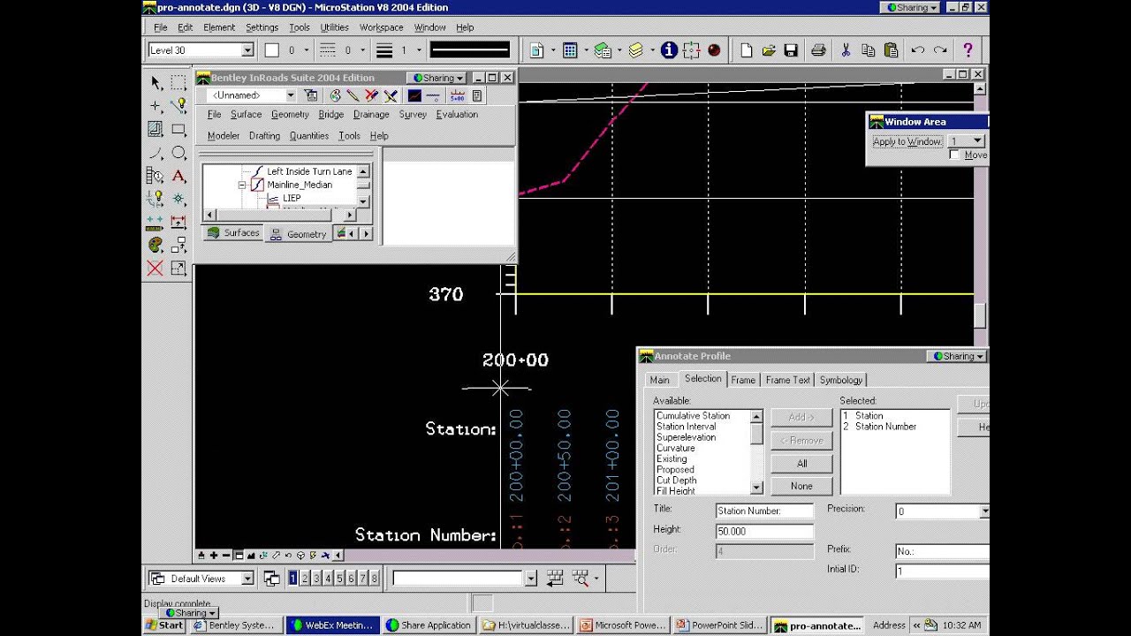The image size is (1131, 636).
Task: Click the None button
Action: pyautogui.click(x=801, y=486)
